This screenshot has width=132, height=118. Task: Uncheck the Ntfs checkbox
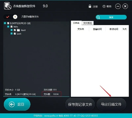click(12, 27)
